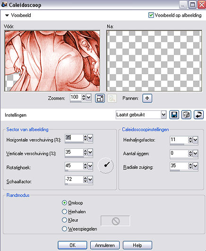Maximize the Caleidoscoop dialog window
This screenshot has width=206, height=251.
192,5
